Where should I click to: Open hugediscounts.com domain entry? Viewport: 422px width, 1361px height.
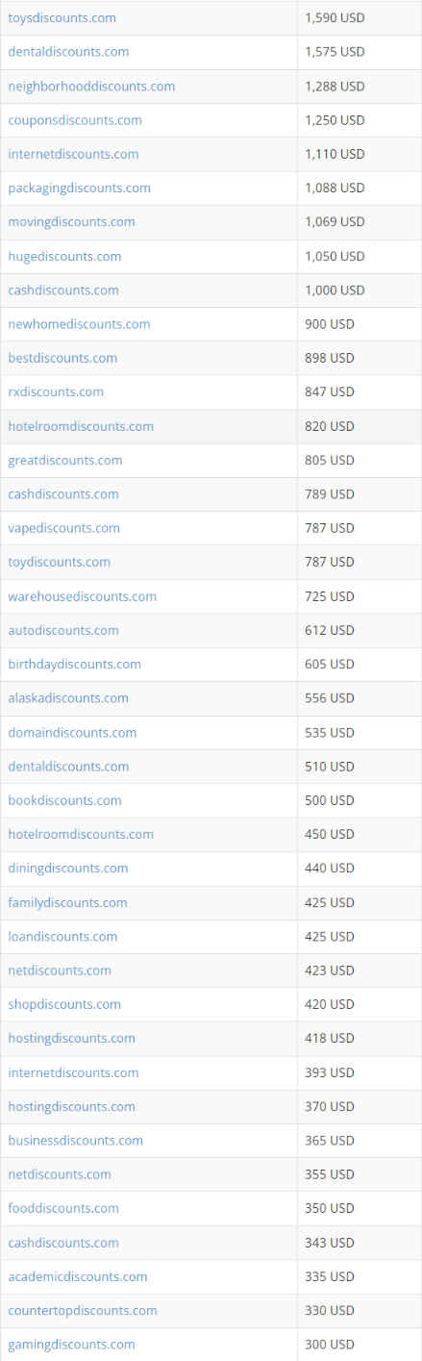64,256
